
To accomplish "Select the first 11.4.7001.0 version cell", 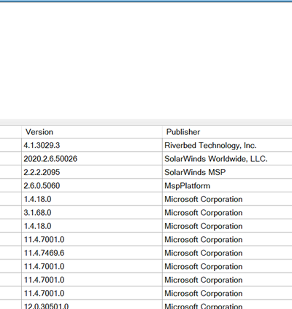I will click(92, 240).
